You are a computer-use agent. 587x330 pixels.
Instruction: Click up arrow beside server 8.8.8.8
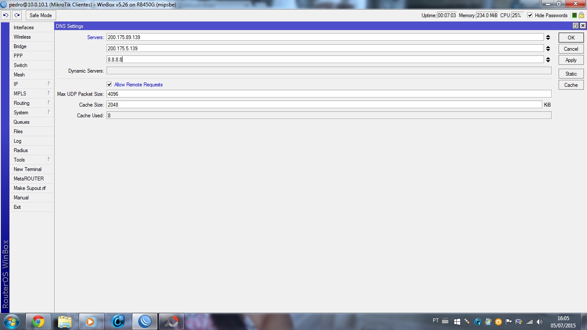coord(548,58)
